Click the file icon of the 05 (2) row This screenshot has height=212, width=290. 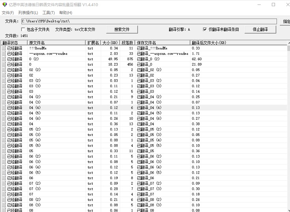click(x=4, y=129)
